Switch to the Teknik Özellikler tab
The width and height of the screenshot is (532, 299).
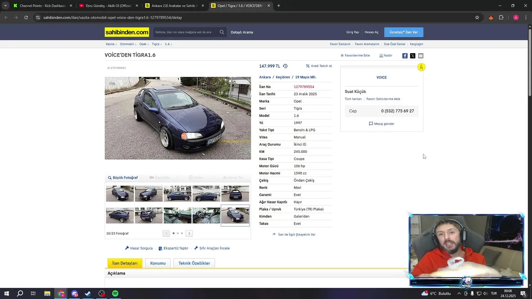[x=194, y=263]
